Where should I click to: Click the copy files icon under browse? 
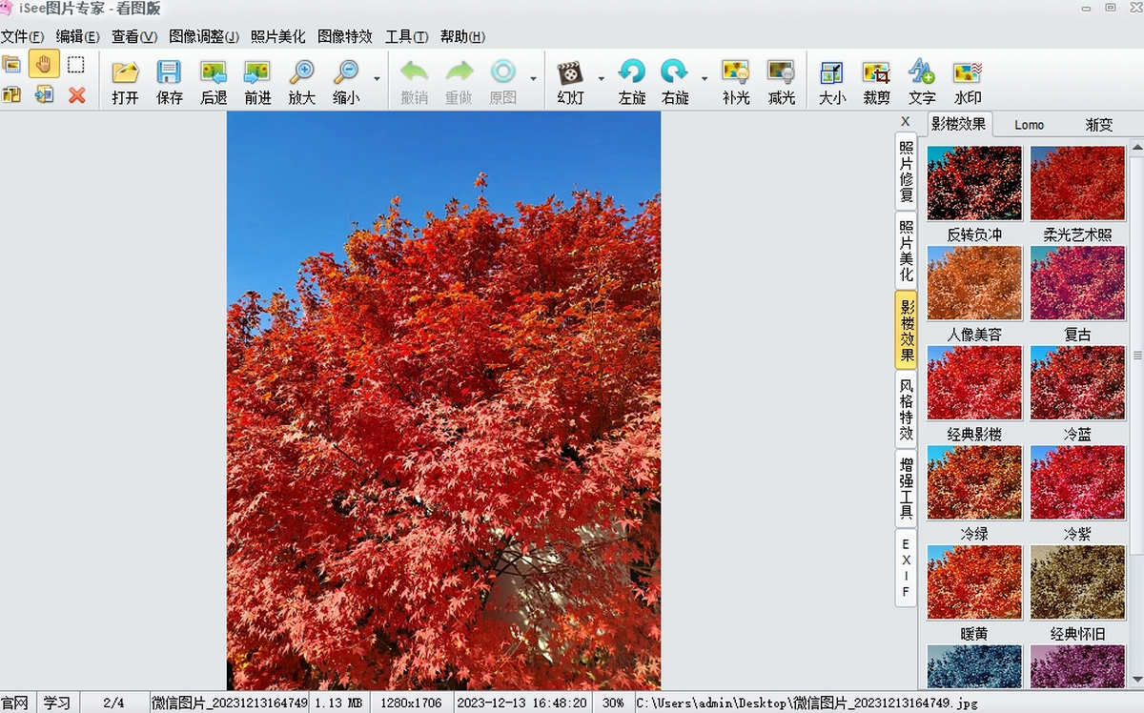[11, 94]
